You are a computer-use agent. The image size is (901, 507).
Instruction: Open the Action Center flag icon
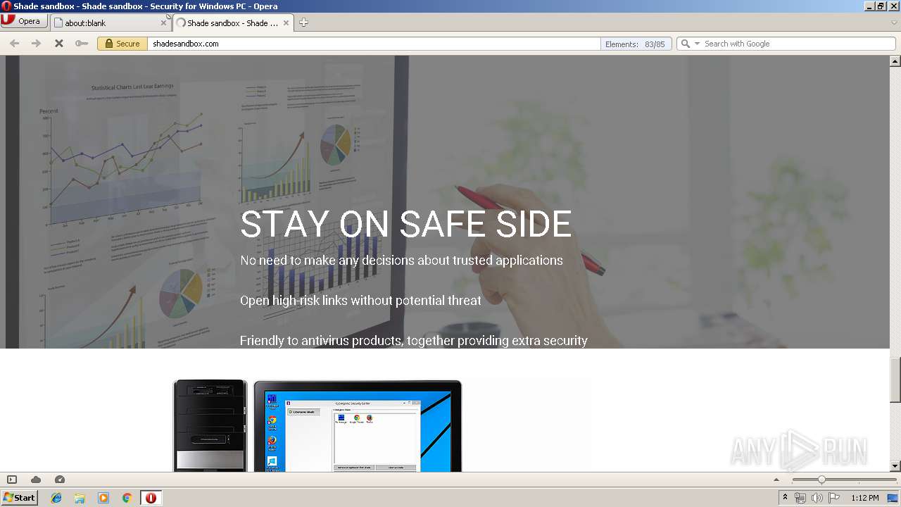coord(834,498)
